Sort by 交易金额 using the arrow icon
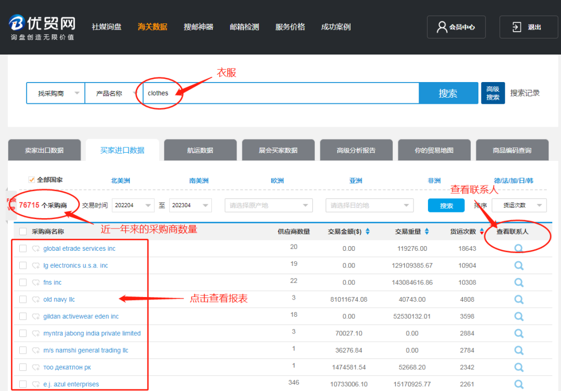The width and height of the screenshot is (561, 391). [367, 232]
